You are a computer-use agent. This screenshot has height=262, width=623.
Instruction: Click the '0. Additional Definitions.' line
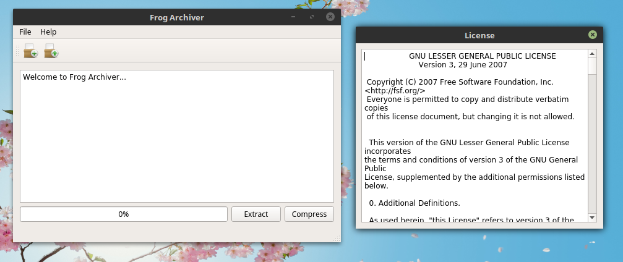[415, 203]
